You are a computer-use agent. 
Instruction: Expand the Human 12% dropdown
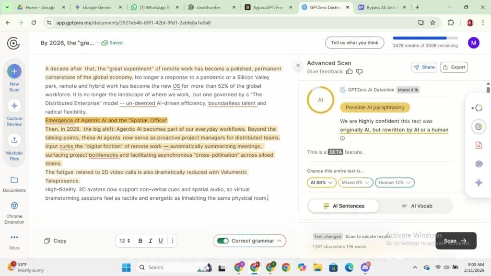click(x=395, y=183)
